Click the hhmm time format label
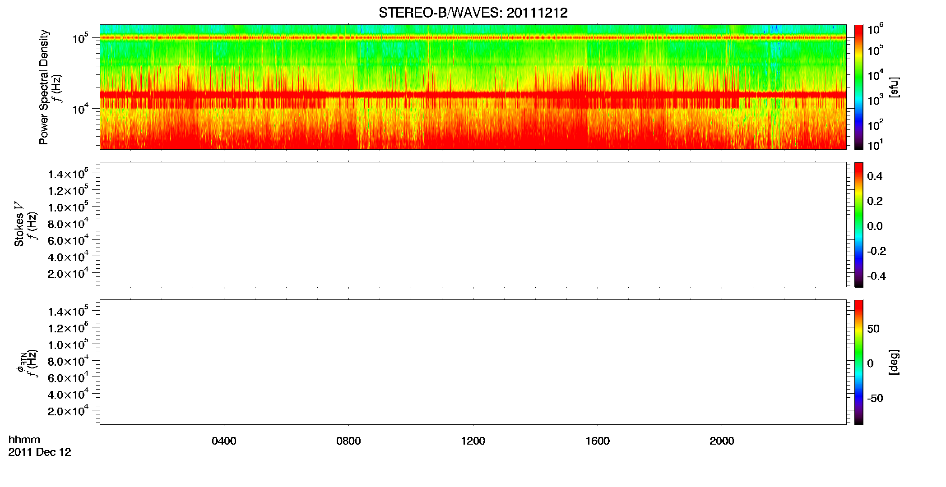Viewport: 946px width, 487px height. click(x=24, y=440)
